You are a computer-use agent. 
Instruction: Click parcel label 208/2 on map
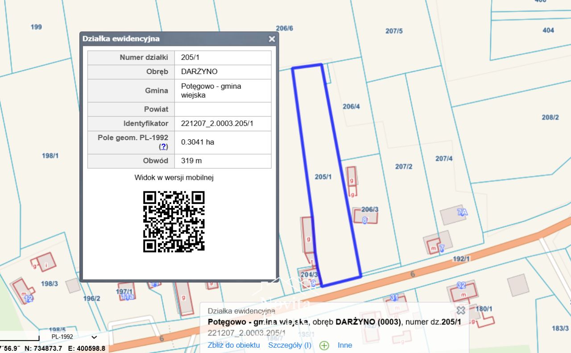[x=550, y=117]
